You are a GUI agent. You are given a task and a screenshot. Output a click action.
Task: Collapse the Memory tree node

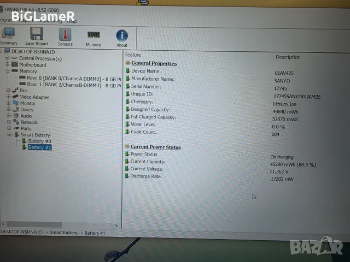pos(7,70)
